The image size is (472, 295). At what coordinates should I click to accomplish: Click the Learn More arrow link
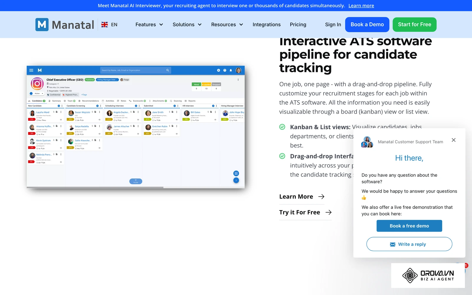click(302, 196)
